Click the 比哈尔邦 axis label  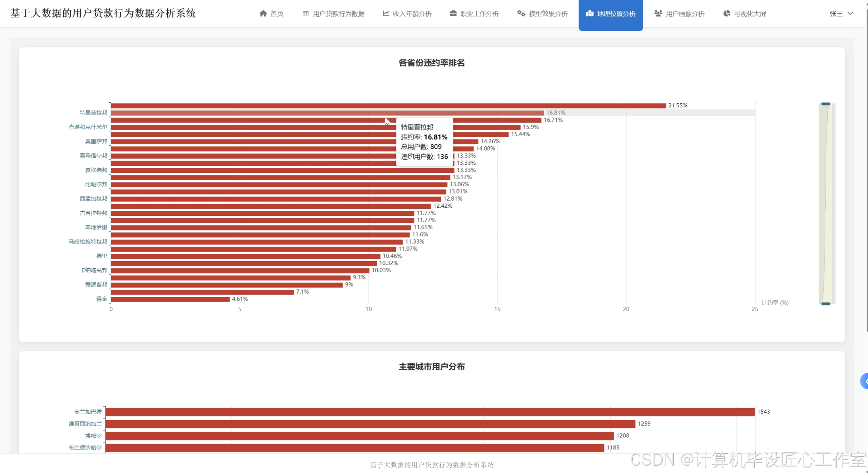click(96, 184)
